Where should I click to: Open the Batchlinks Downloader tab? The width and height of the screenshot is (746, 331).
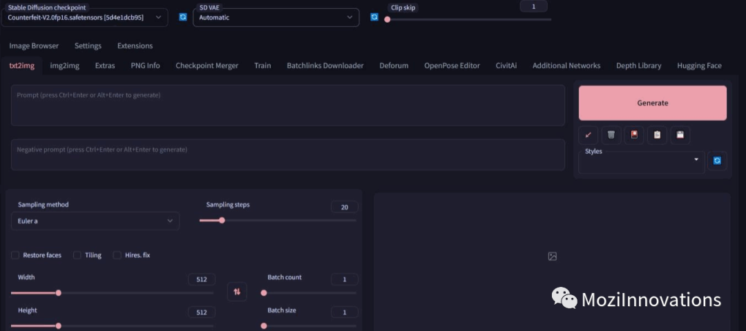coord(325,66)
